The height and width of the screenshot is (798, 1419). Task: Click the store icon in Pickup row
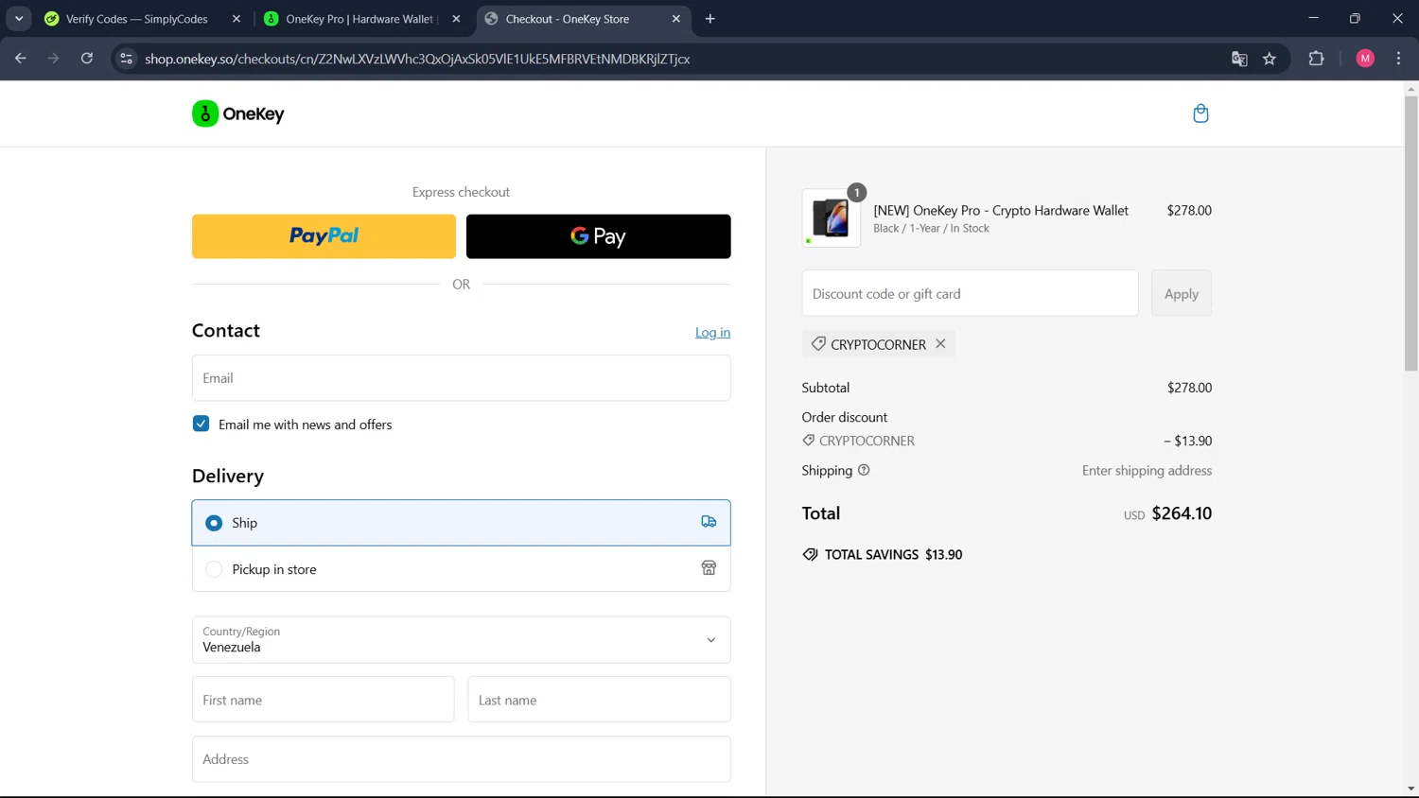pos(709,568)
